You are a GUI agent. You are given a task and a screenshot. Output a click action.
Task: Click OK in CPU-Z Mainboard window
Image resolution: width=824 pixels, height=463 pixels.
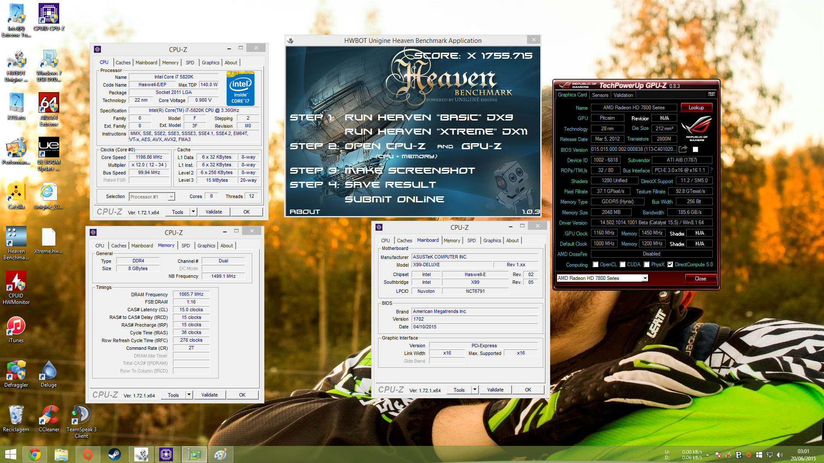(x=528, y=390)
